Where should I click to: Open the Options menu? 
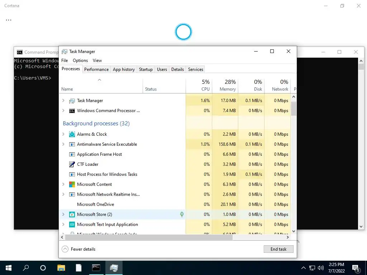tap(80, 61)
